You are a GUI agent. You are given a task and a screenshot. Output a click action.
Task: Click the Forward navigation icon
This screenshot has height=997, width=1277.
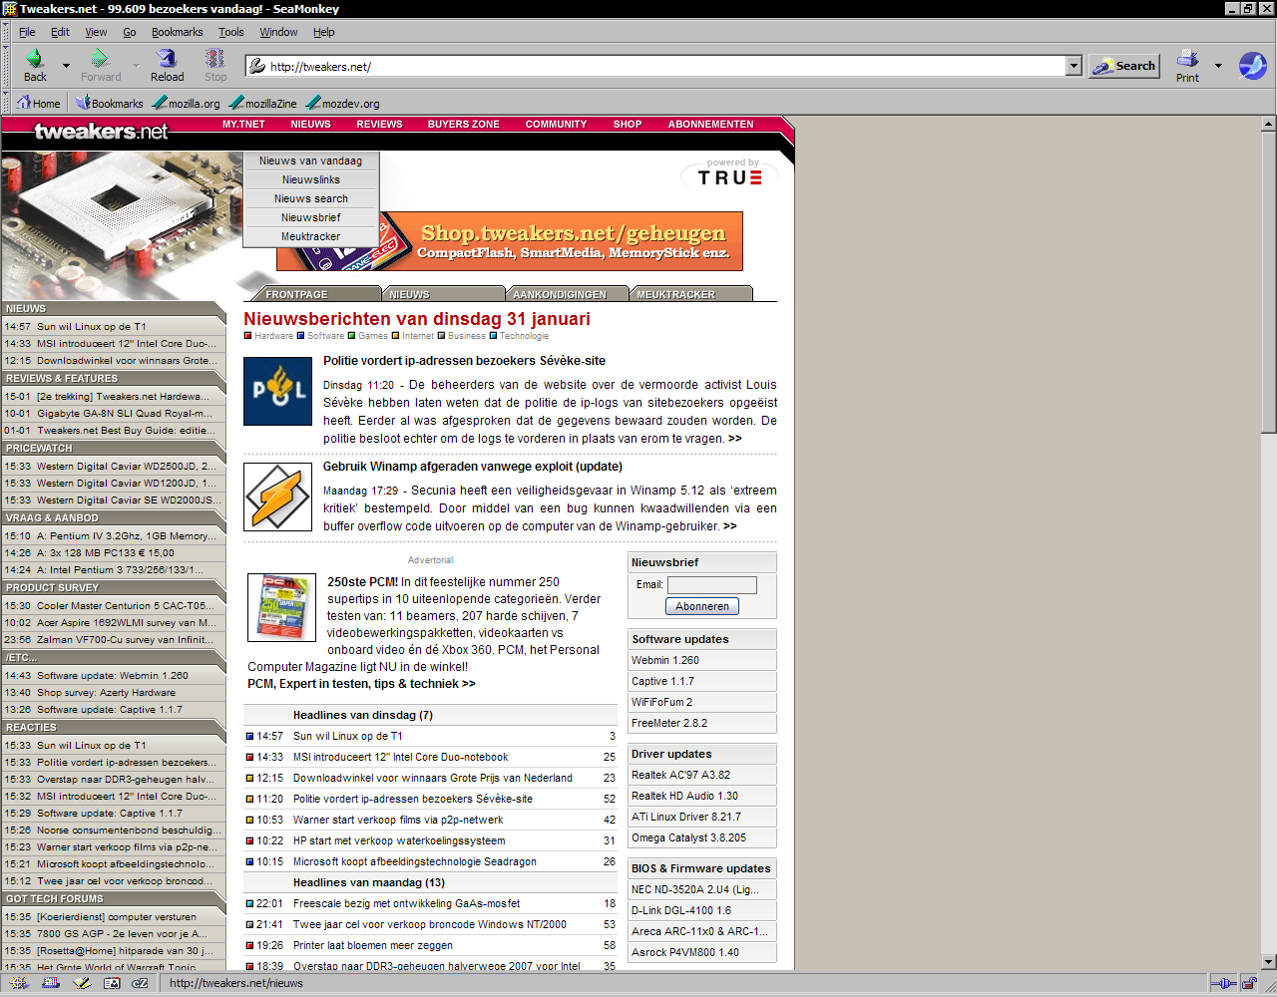(x=100, y=59)
